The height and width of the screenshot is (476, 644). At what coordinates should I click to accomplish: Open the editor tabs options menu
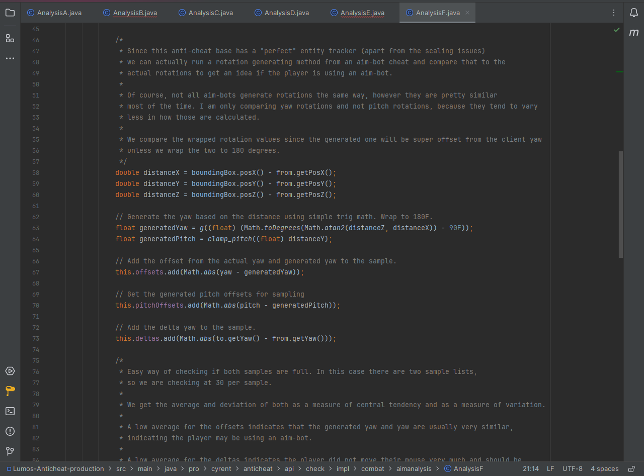614,13
